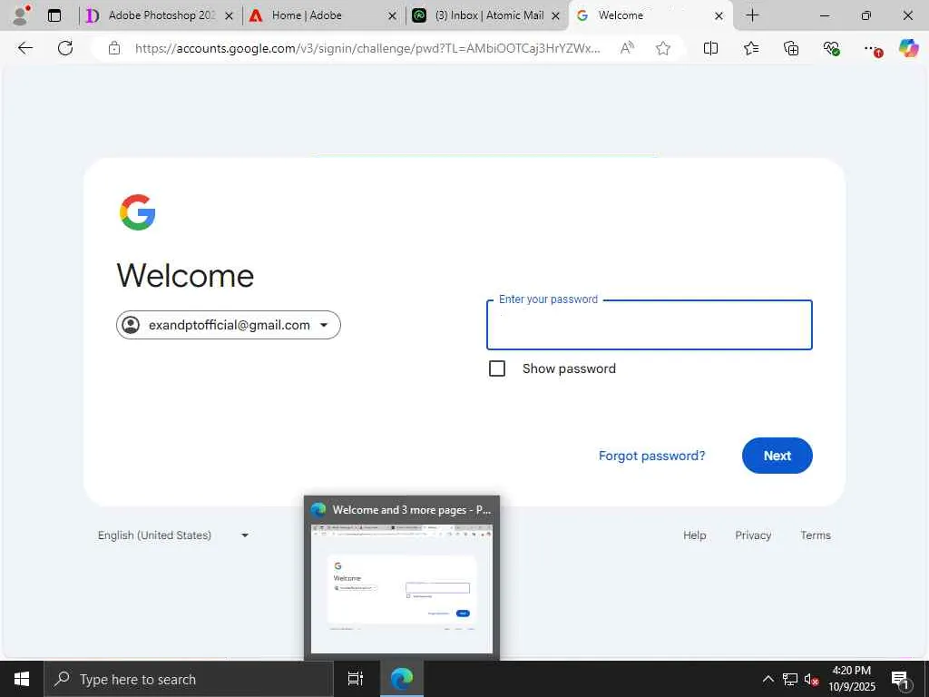Focus the Enter your password field

click(650, 325)
